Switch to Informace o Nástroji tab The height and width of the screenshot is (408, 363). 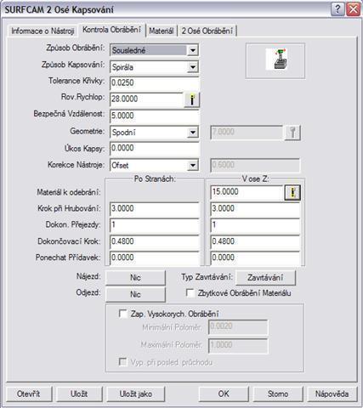coord(43,31)
